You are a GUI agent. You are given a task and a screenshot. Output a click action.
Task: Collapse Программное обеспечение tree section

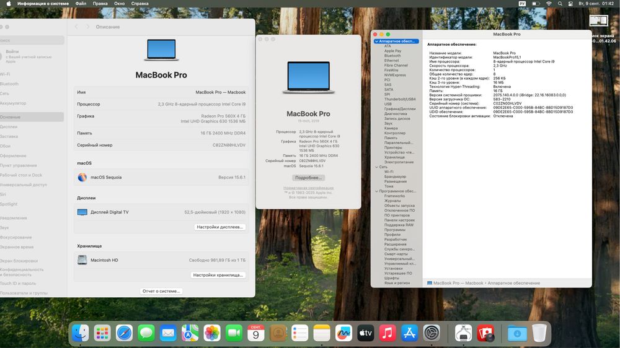coord(376,191)
